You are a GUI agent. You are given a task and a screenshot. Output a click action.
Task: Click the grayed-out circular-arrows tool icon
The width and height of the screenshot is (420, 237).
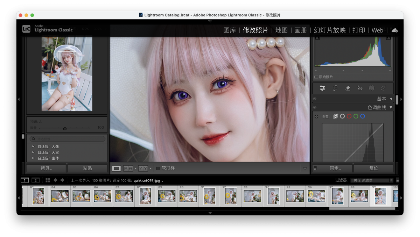click(384, 88)
